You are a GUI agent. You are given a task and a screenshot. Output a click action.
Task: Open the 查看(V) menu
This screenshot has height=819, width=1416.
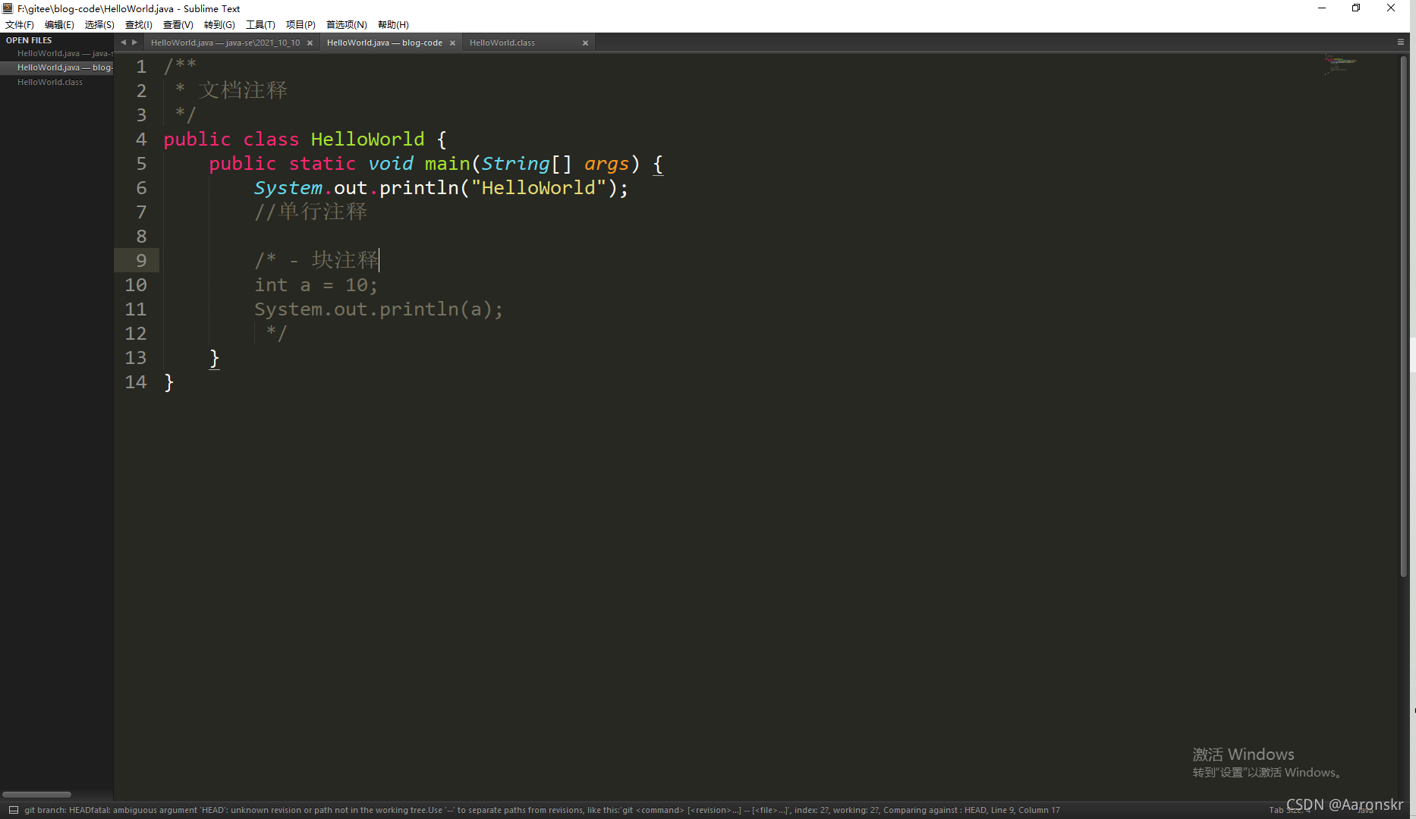point(178,25)
